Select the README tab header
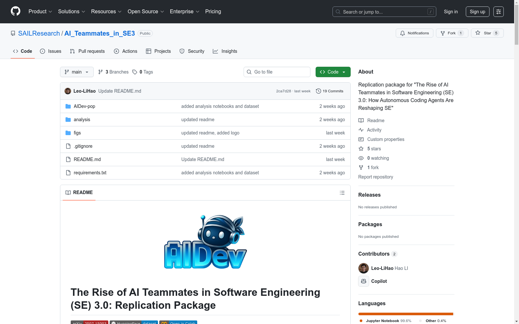Image resolution: width=519 pixels, height=324 pixels. [x=79, y=192]
